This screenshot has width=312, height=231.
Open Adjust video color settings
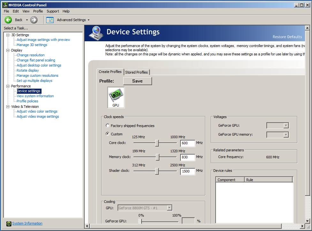(37, 111)
